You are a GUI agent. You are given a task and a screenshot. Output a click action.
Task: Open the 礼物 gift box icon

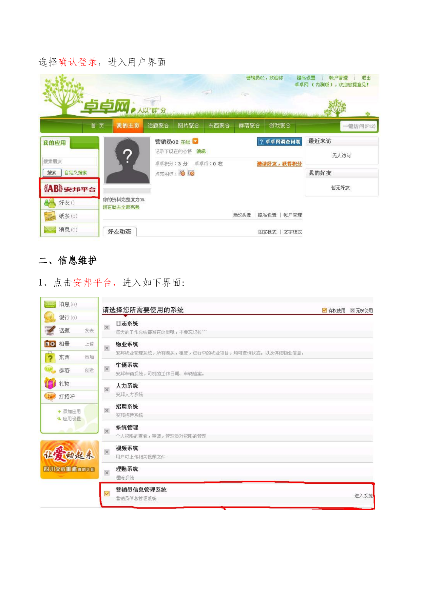(50, 383)
